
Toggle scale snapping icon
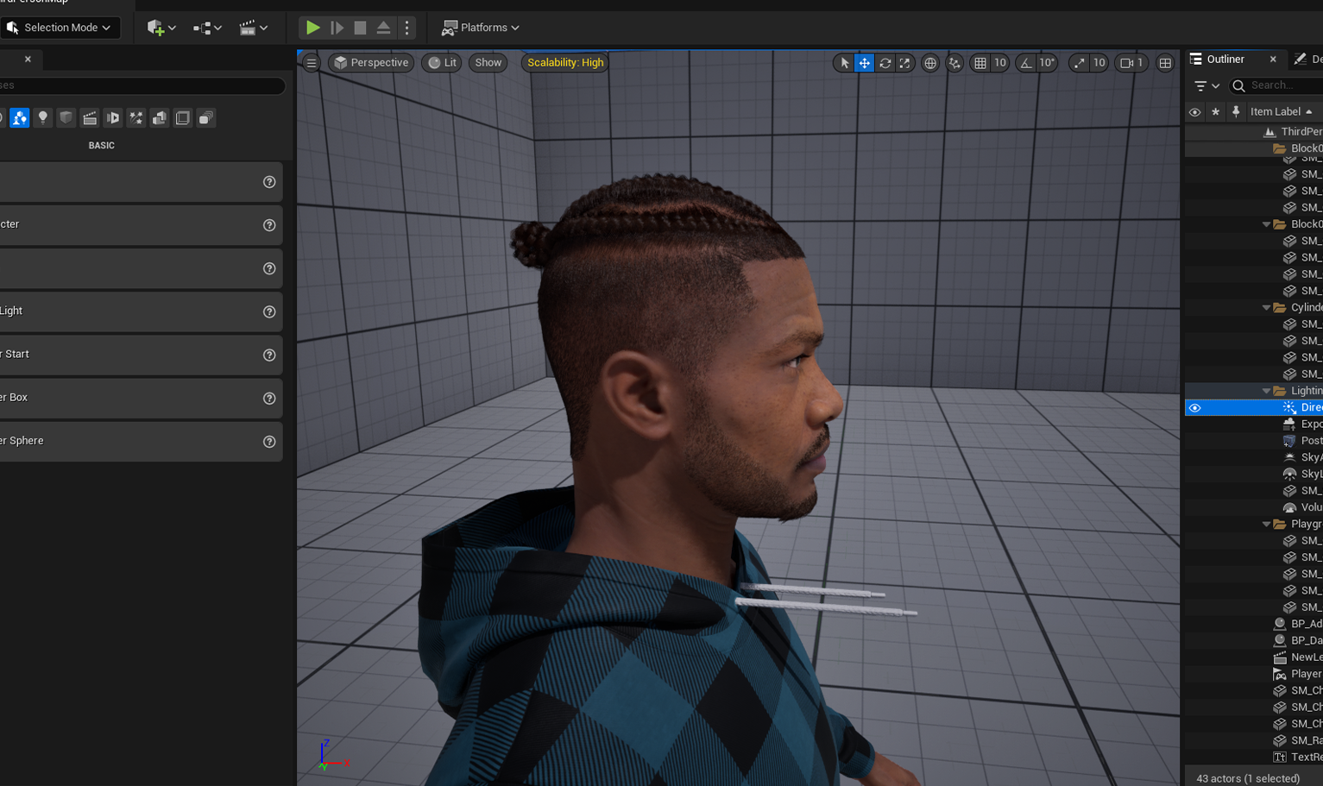(x=1080, y=63)
